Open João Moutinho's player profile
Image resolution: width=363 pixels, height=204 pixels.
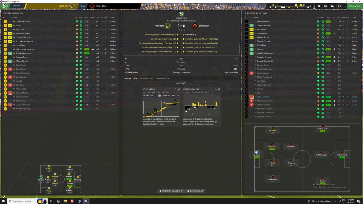click(x=263, y=97)
